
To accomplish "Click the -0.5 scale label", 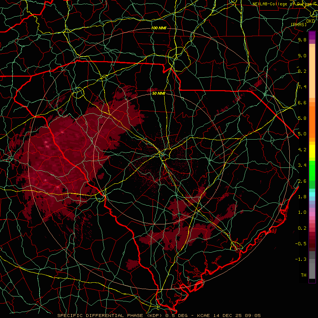I will [301, 243].
